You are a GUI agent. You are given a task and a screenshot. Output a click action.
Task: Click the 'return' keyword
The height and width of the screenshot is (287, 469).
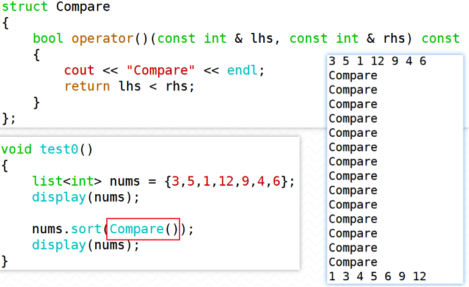click(87, 86)
